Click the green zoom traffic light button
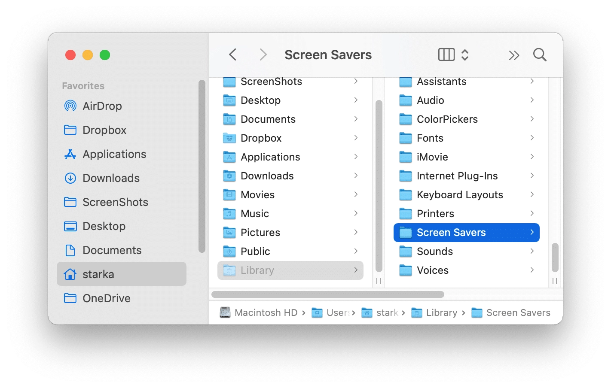 click(x=104, y=55)
